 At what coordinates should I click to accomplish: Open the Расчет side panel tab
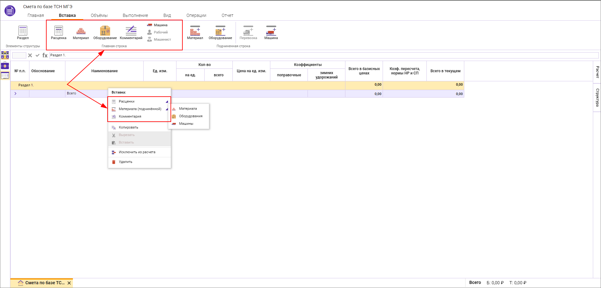click(x=597, y=72)
